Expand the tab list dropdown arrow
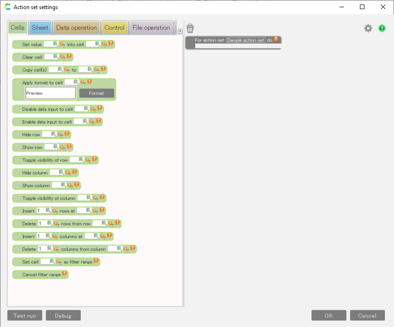Image resolution: width=394 pixels, height=327 pixels. [180, 31]
